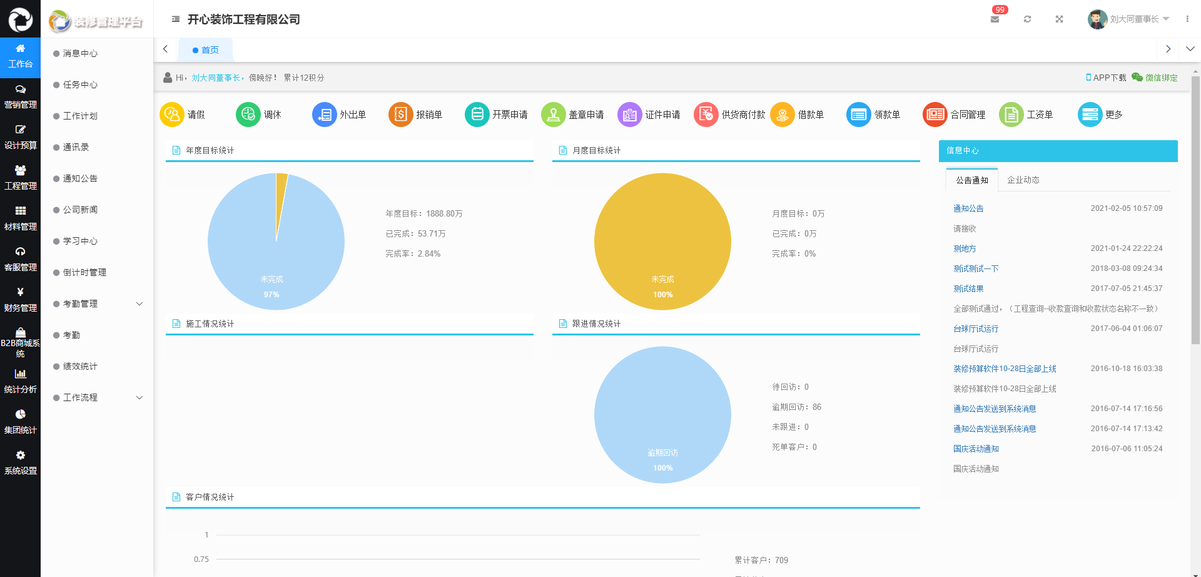Click the page vertical scrollbar
The height and width of the screenshot is (577, 1201).
pos(1195,250)
